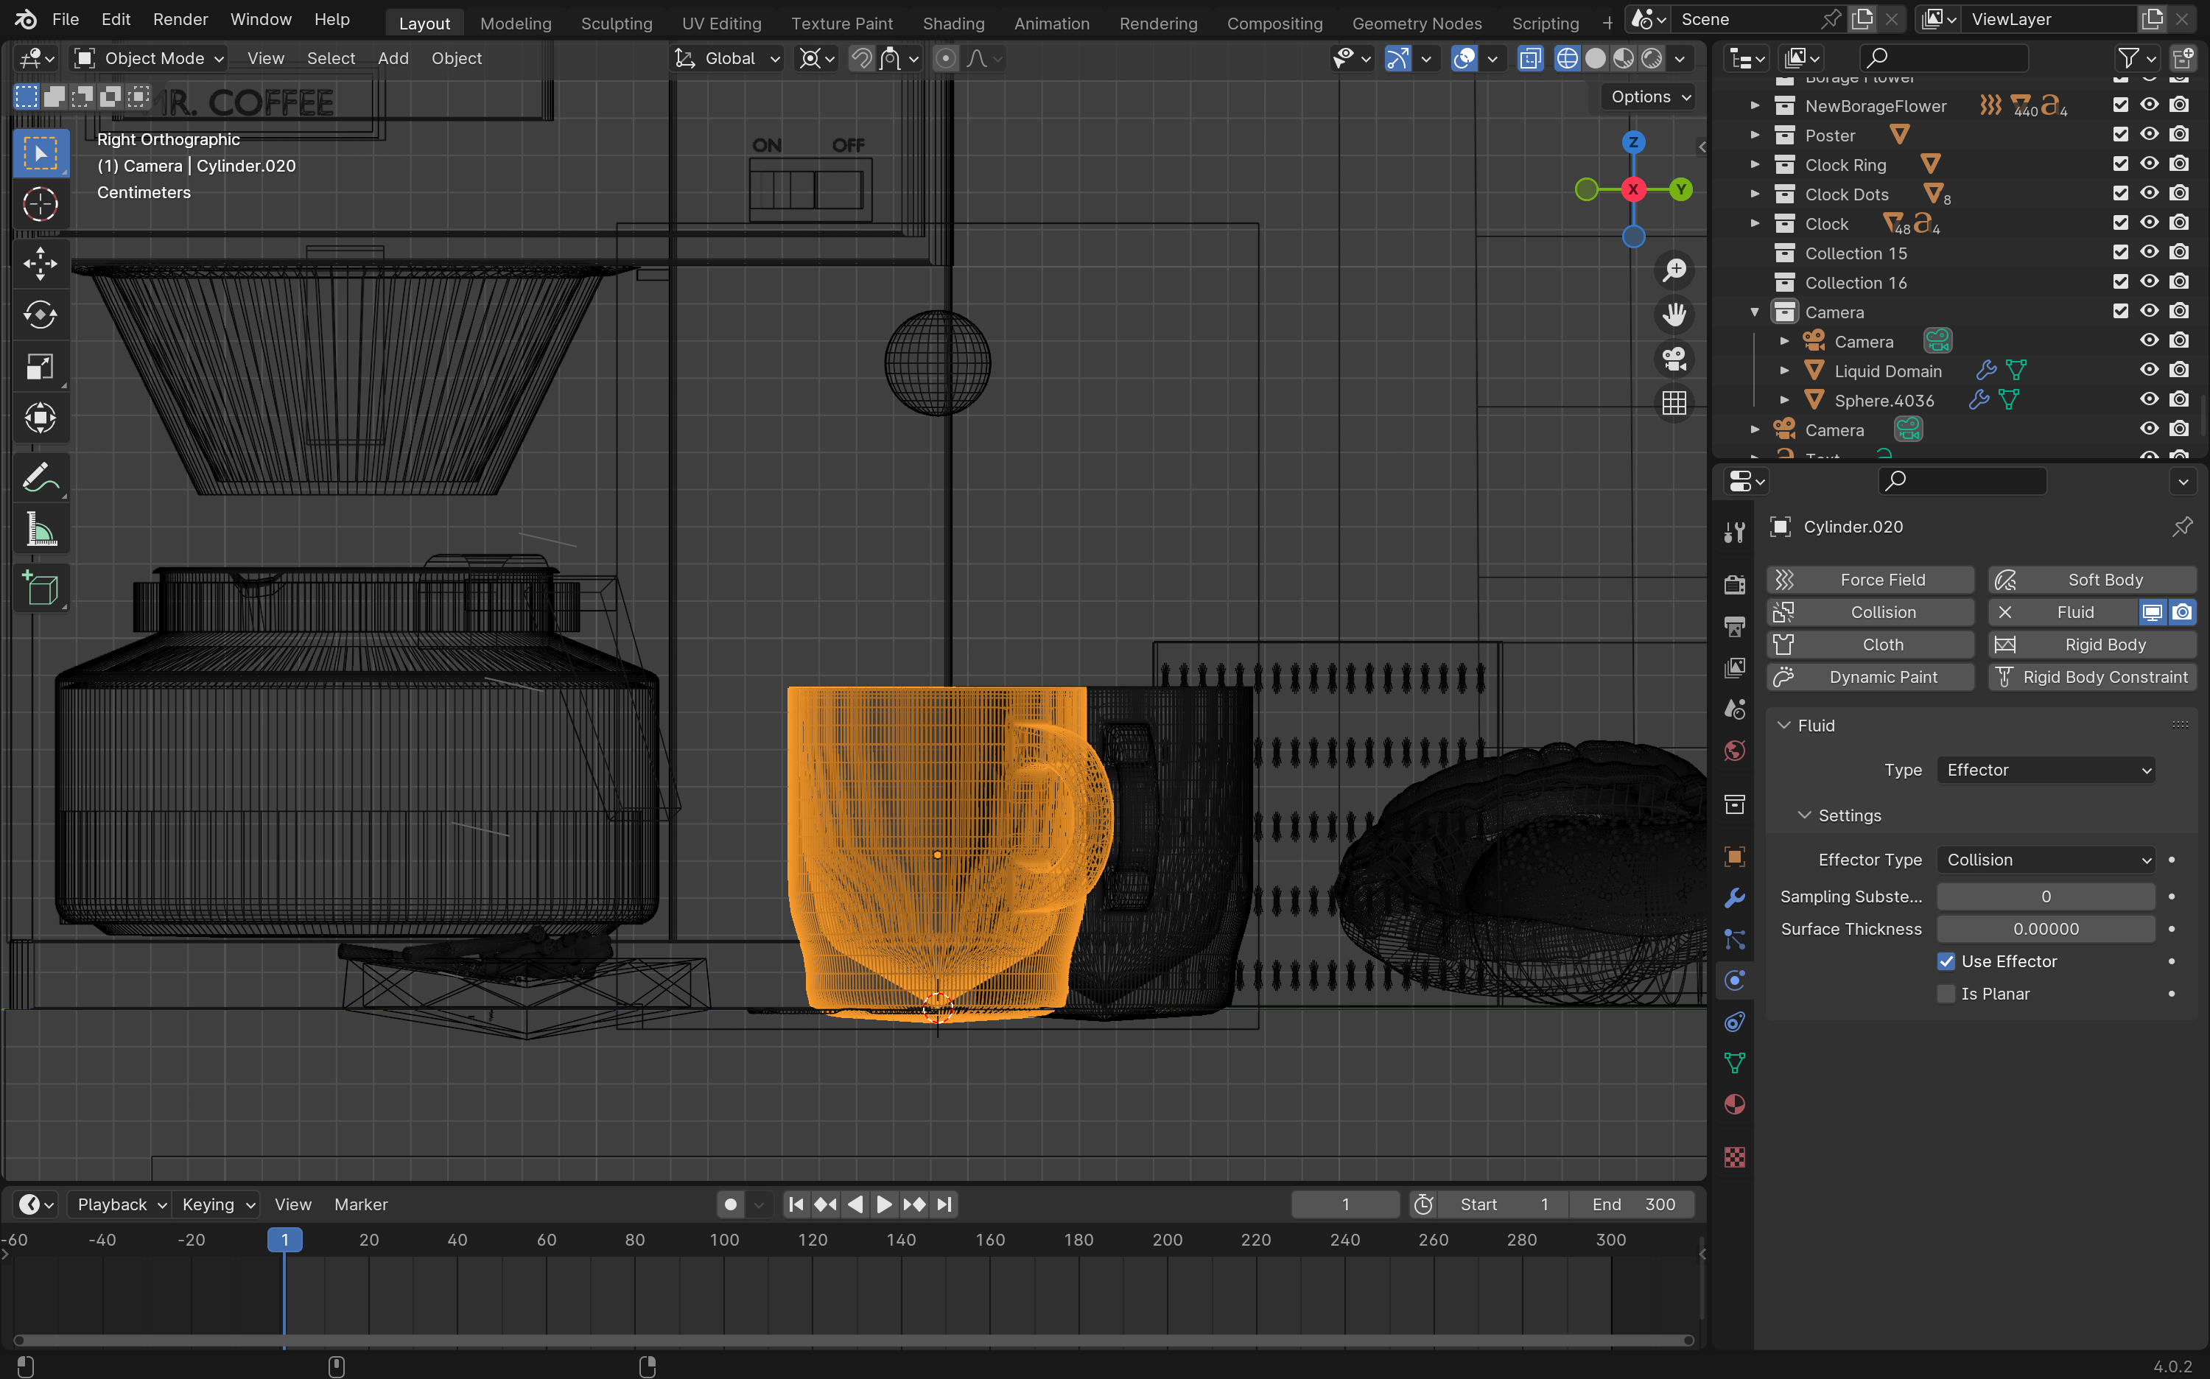The image size is (2210, 1379).
Task: Toggle camera view in viewport
Action: [x=1674, y=359]
